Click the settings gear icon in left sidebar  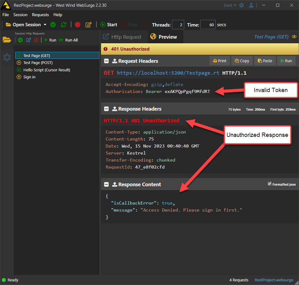[7, 57]
